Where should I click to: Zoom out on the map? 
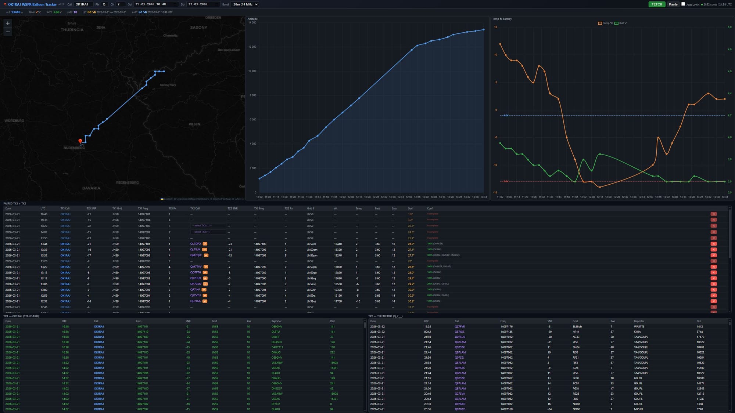(x=8, y=32)
